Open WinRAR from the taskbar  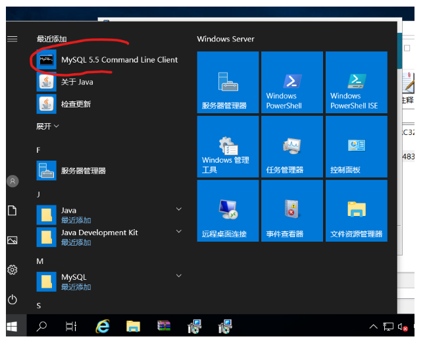pos(164,326)
